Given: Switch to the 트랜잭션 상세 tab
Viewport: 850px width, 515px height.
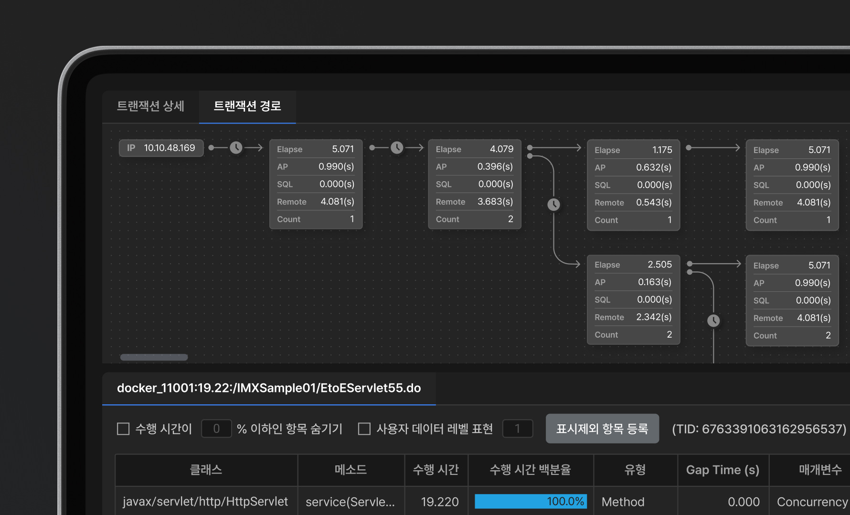Looking at the screenshot, I should click(x=150, y=106).
